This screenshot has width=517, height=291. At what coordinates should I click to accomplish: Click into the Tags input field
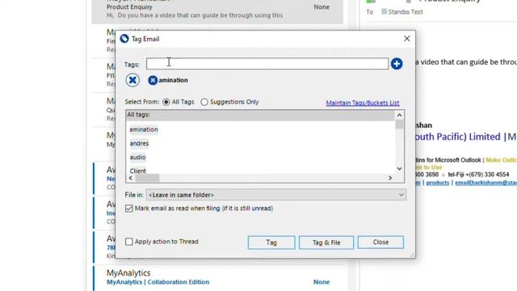(267, 64)
